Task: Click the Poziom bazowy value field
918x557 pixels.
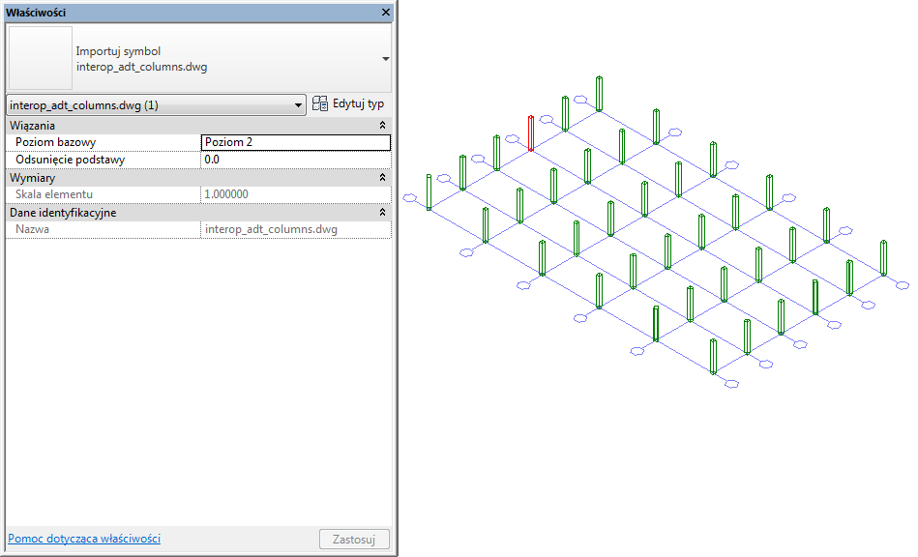Action: [296, 142]
